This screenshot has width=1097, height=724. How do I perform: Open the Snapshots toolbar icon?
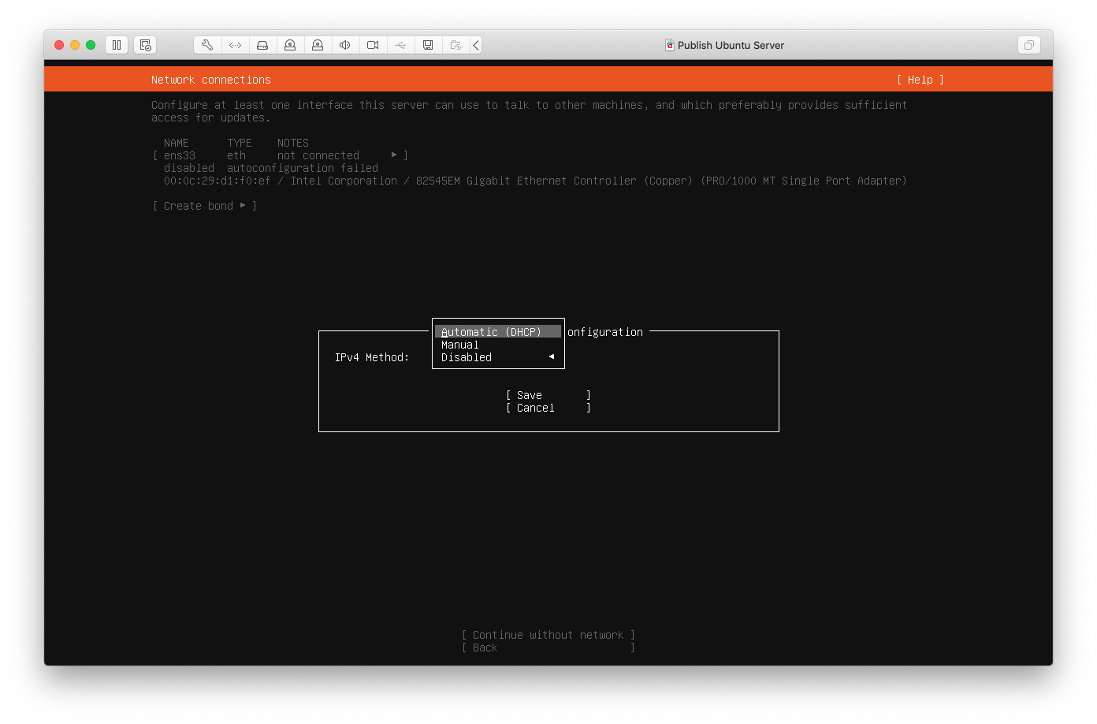coord(145,45)
